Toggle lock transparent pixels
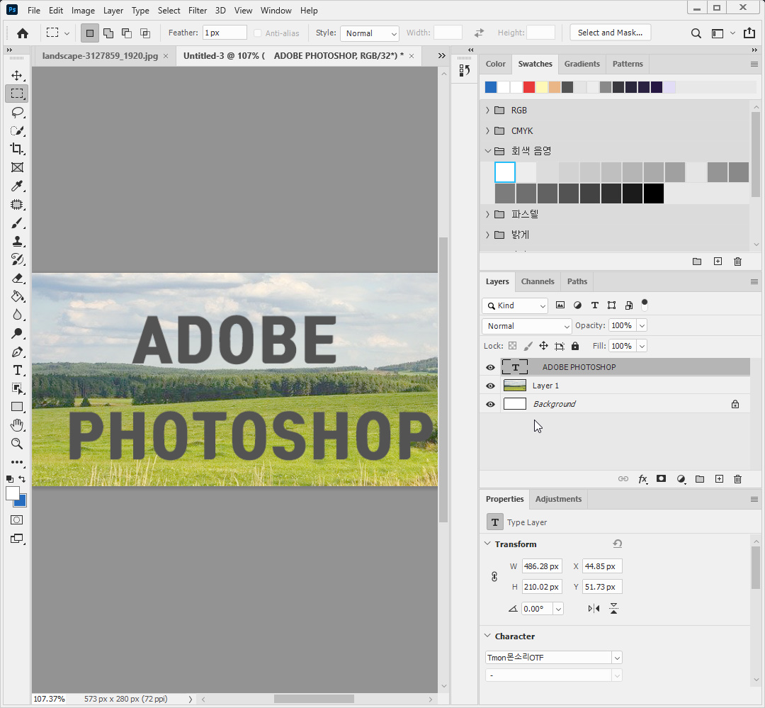765x708 pixels. [x=512, y=346]
